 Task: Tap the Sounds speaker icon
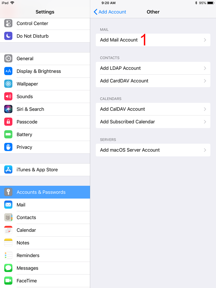click(x=8, y=96)
